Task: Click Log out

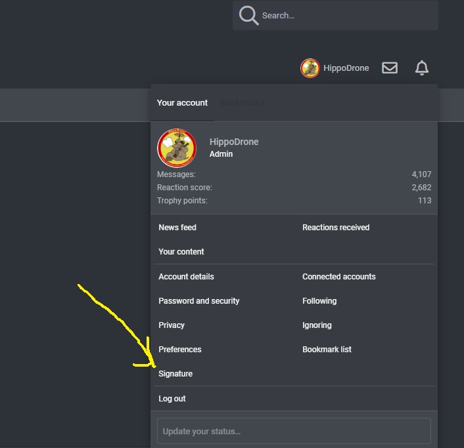Action: (172, 398)
